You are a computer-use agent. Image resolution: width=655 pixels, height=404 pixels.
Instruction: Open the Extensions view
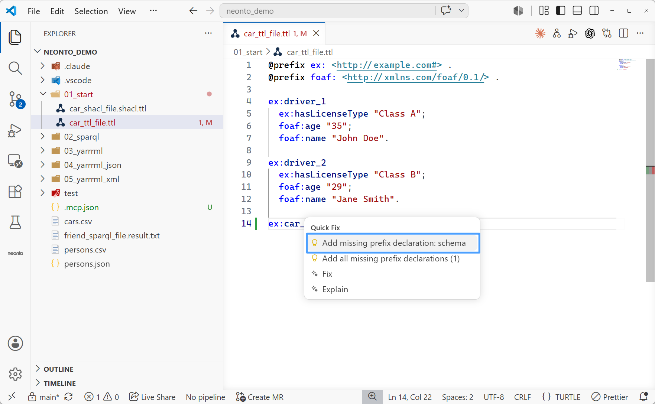pos(15,192)
